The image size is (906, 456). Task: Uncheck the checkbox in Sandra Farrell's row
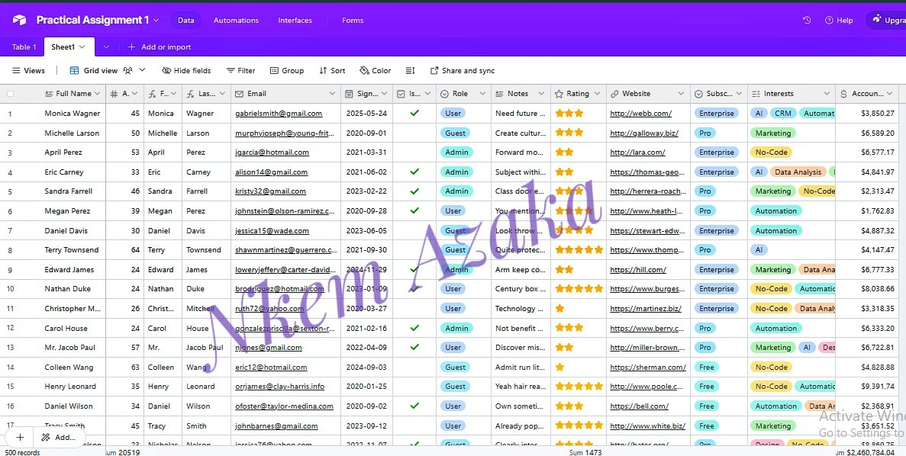(x=414, y=191)
